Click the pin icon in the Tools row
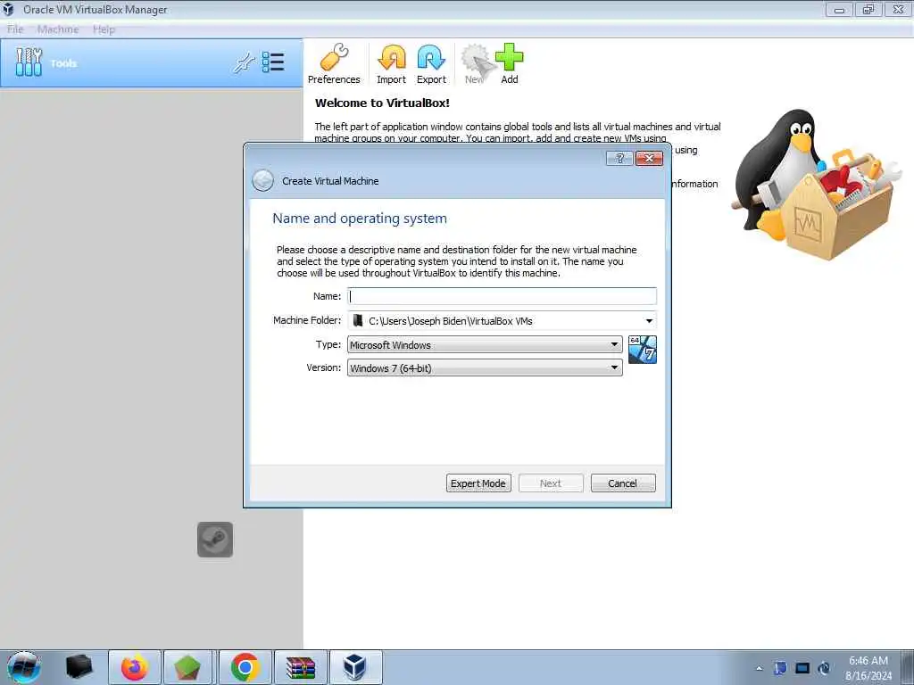 click(245, 63)
